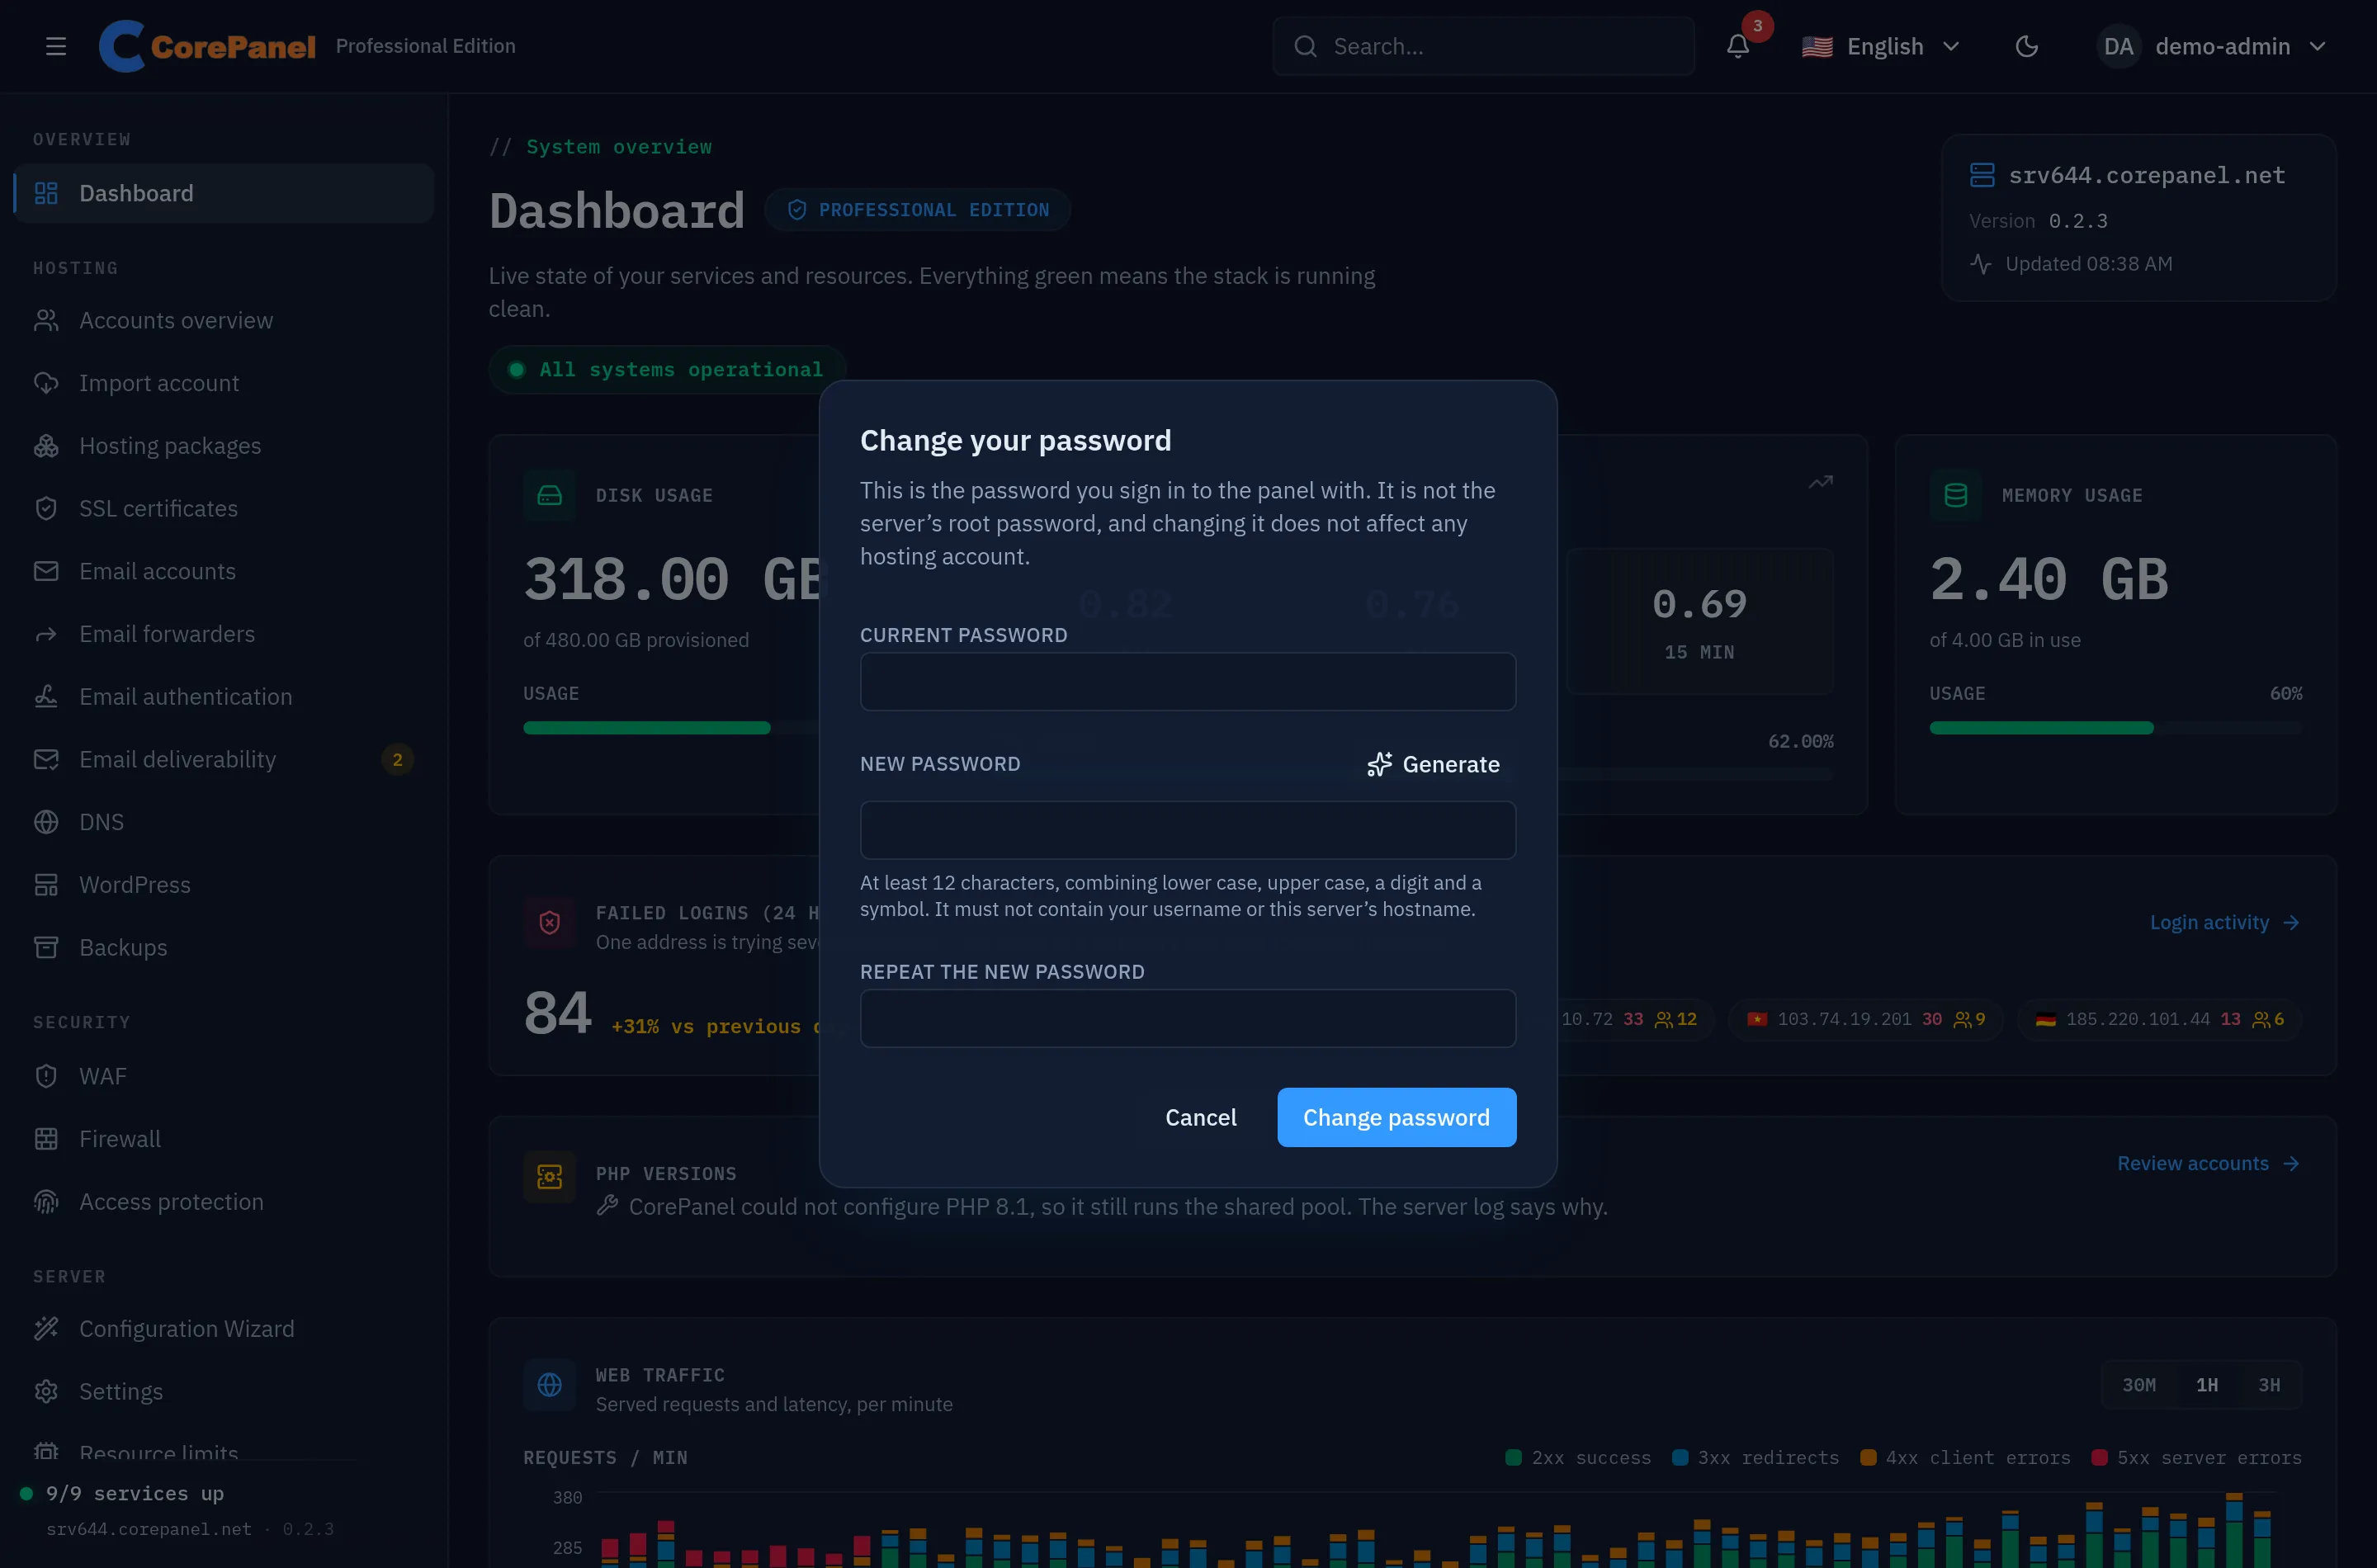Click IP chip 185.220.101.44

point(2160,1019)
